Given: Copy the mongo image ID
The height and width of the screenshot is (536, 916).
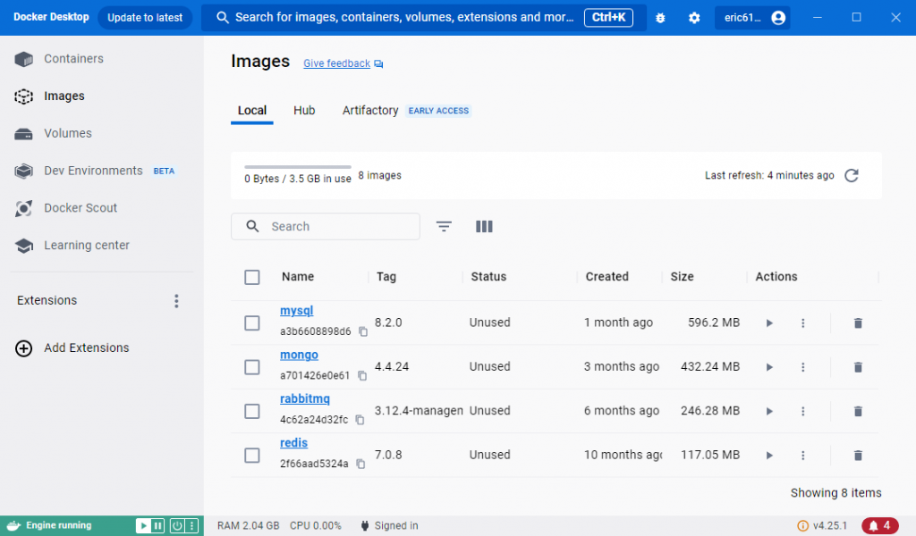Looking at the screenshot, I should click(x=362, y=375).
